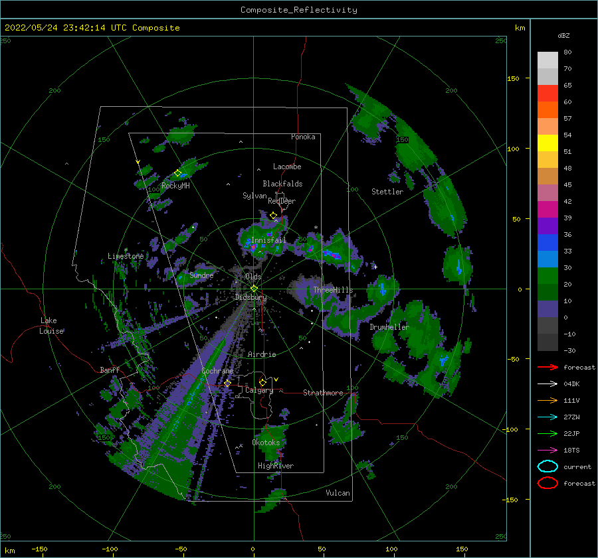Click the timestamp 2022/05/24 23:42:14 UTC Composite

click(x=92, y=28)
